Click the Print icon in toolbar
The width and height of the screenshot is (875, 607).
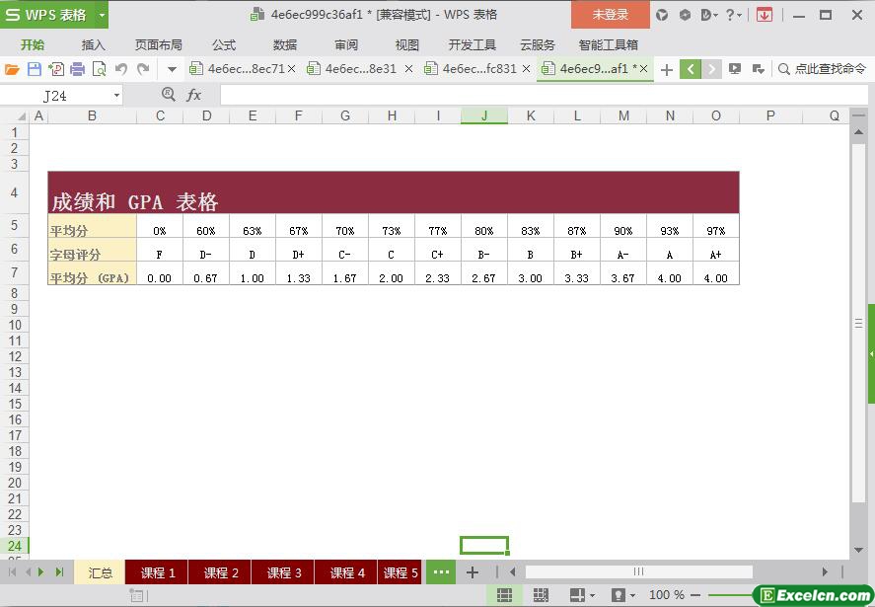(77, 69)
